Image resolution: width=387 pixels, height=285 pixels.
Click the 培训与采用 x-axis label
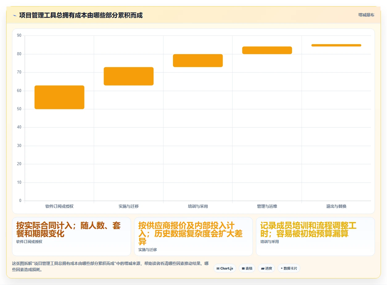[198, 206]
